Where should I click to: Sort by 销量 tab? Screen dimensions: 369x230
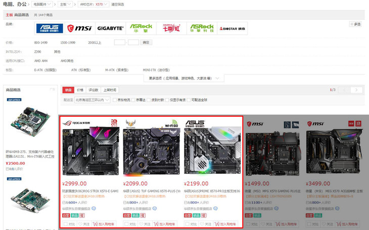click(x=68, y=90)
